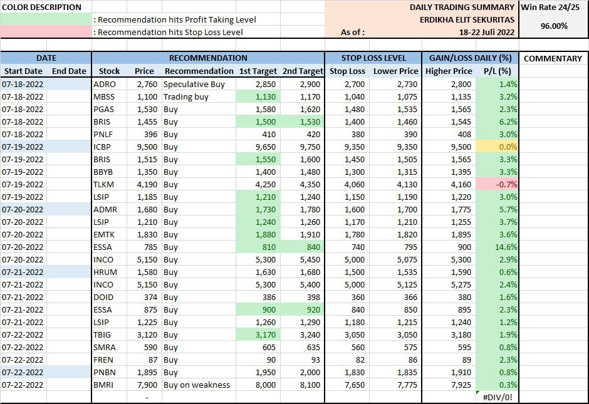Click the 2nd Target column header

pos(303,71)
